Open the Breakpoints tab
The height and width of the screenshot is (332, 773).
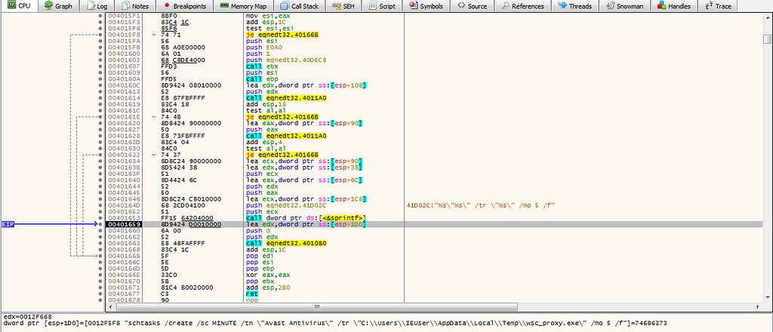186,6
